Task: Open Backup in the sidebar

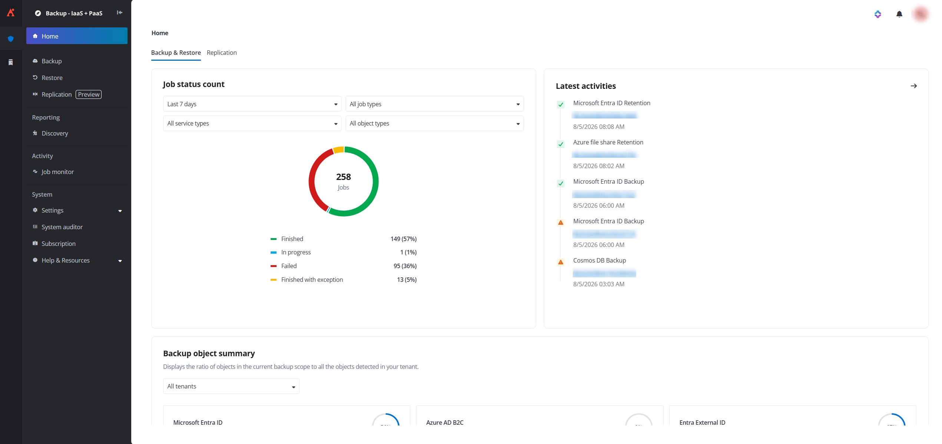Action: click(77, 61)
